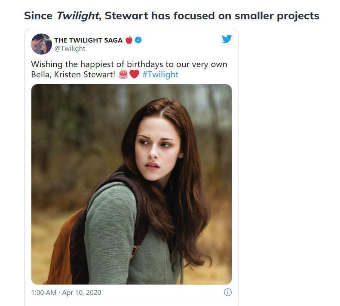Open THE TWILIGHT SAGA account name

point(88,40)
